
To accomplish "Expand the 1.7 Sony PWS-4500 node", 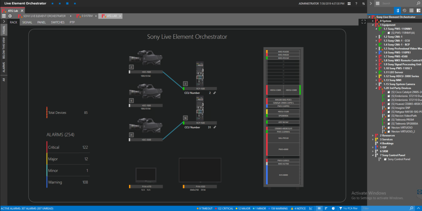I will click(x=376, y=56).
